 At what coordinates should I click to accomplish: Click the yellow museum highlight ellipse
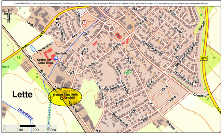point(65,97)
